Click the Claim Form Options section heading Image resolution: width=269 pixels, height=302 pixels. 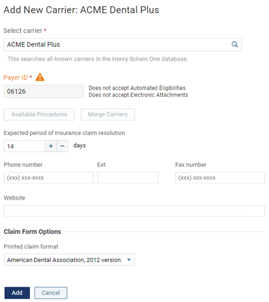tap(33, 231)
